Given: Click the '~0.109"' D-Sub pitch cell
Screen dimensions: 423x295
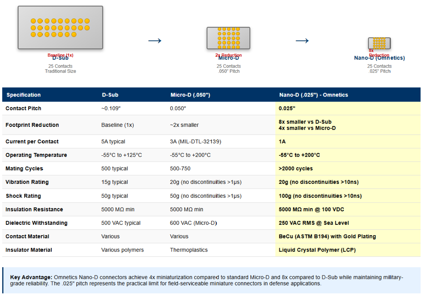Looking at the screenshot, I should click(x=111, y=108).
